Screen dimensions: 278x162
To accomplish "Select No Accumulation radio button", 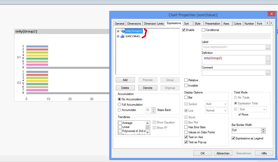I will pos(119,99).
